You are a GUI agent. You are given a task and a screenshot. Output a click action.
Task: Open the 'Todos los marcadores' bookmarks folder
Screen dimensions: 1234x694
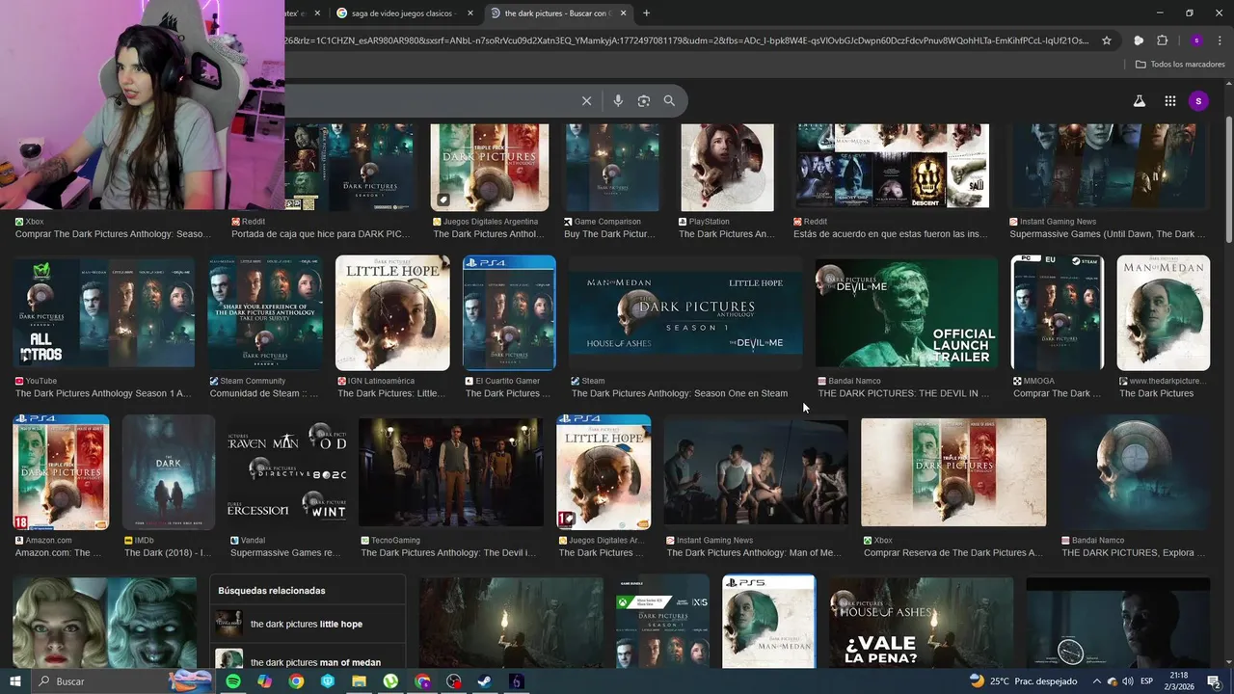(1179, 65)
